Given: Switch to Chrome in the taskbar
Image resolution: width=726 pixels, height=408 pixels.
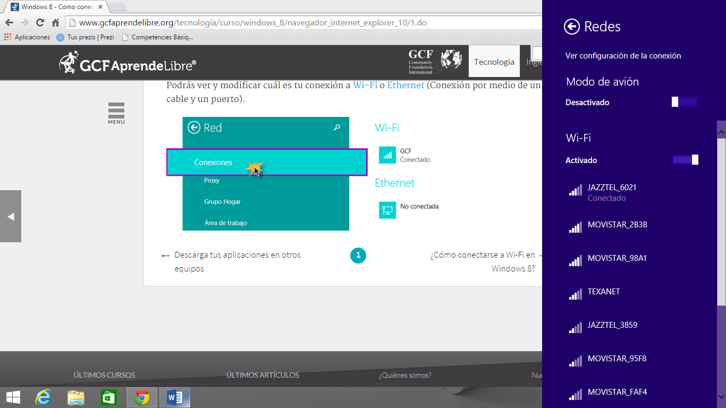Looking at the screenshot, I should tap(142, 397).
